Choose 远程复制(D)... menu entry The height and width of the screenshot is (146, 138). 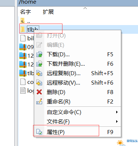point(78,73)
